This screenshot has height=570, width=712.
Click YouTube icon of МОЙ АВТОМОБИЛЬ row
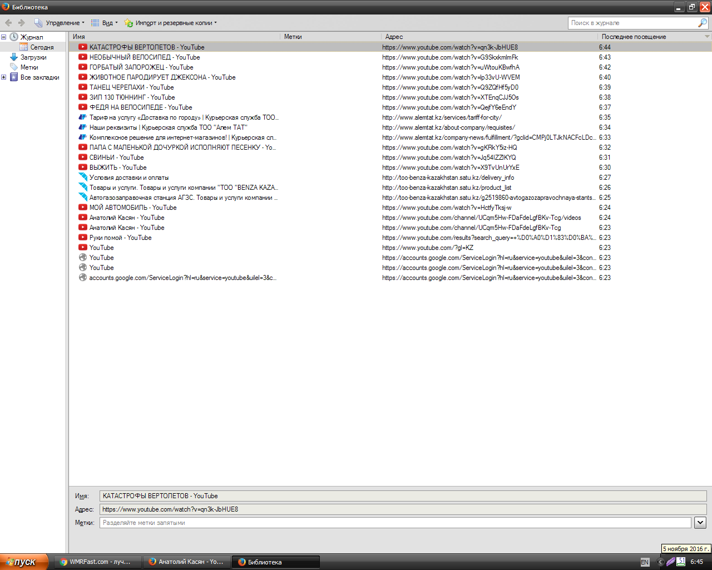tap(83, 208)
